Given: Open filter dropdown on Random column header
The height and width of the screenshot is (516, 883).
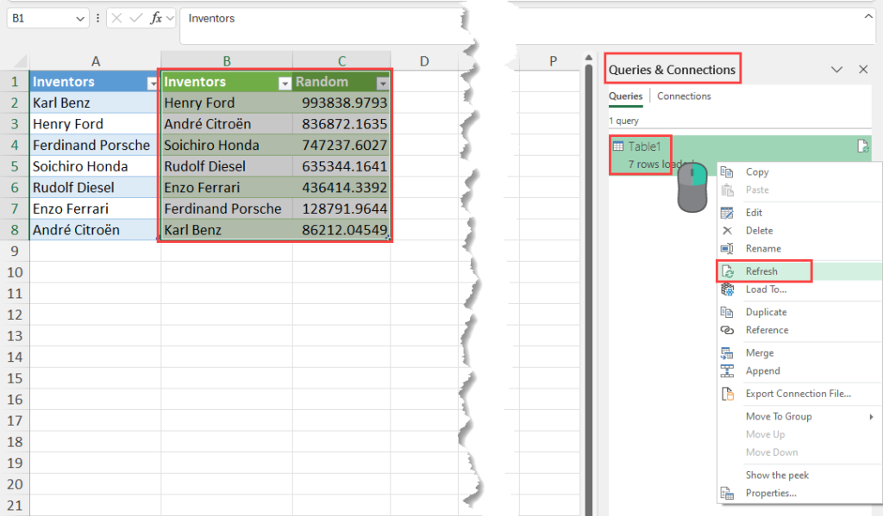Looking at the screenshot, I should coord(382,83).
